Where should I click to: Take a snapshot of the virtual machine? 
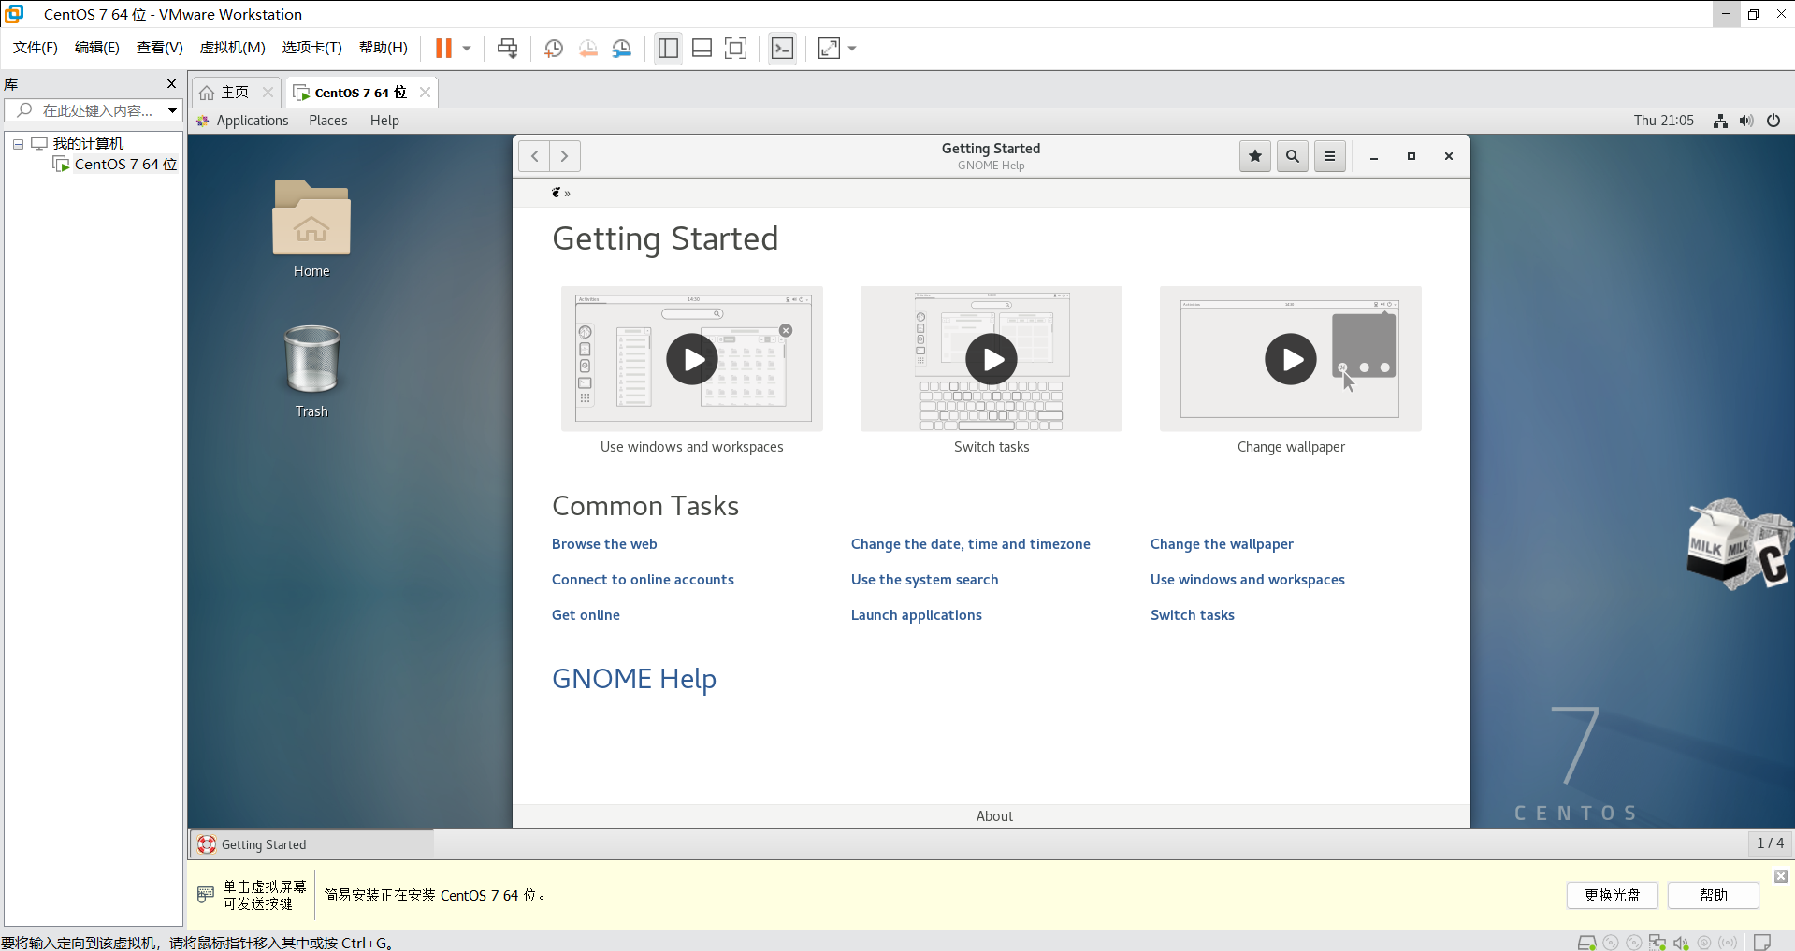[554, 49]
